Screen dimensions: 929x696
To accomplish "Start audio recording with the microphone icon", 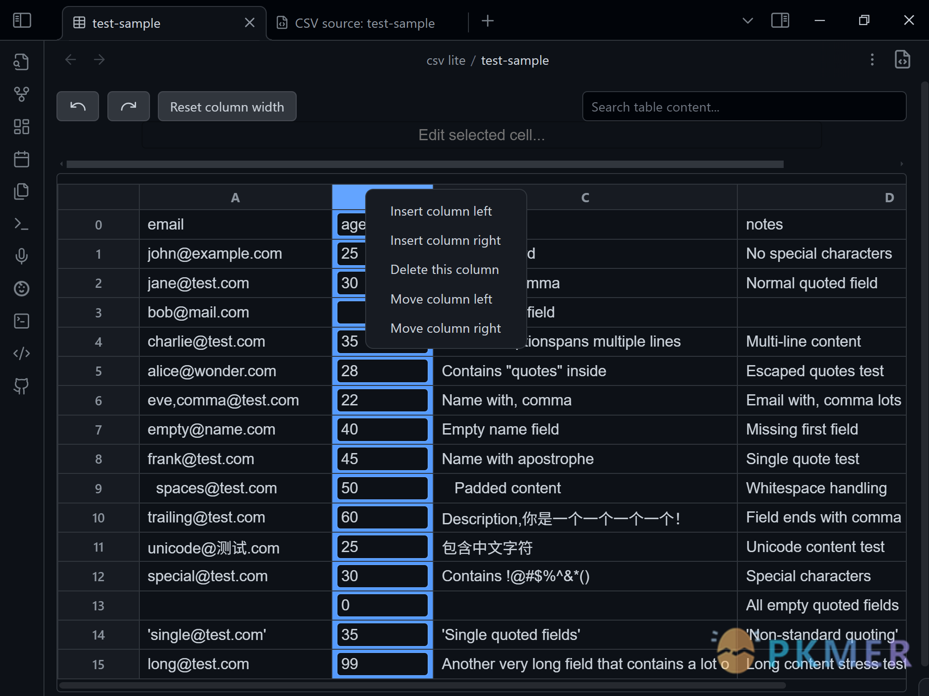I will (x=21, y=256).
